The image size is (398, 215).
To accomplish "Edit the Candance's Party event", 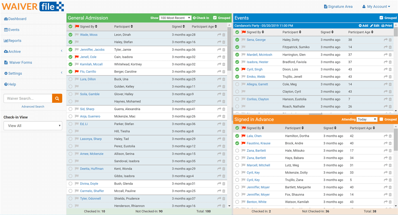I will pyautogui.click(x=375, y=26).
